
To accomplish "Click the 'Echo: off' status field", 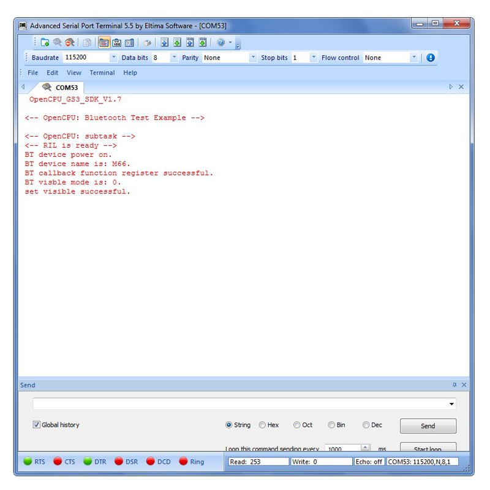I will click(369, 462).
